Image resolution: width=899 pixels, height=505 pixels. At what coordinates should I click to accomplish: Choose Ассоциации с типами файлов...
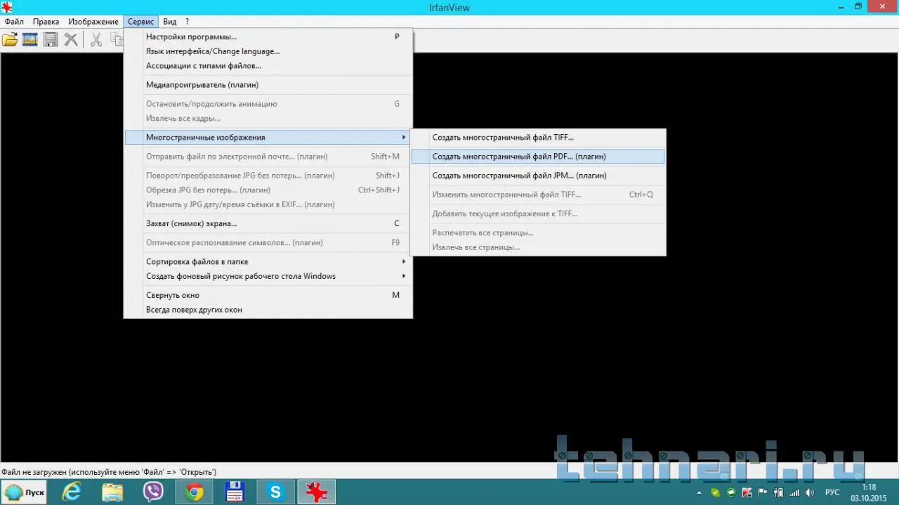pos(268,66)
